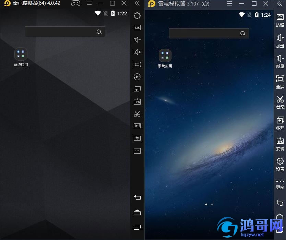Go back in 4.0.42 emulator
The width and height of the screenshot is (286, 240).
[x=137, y=197]
